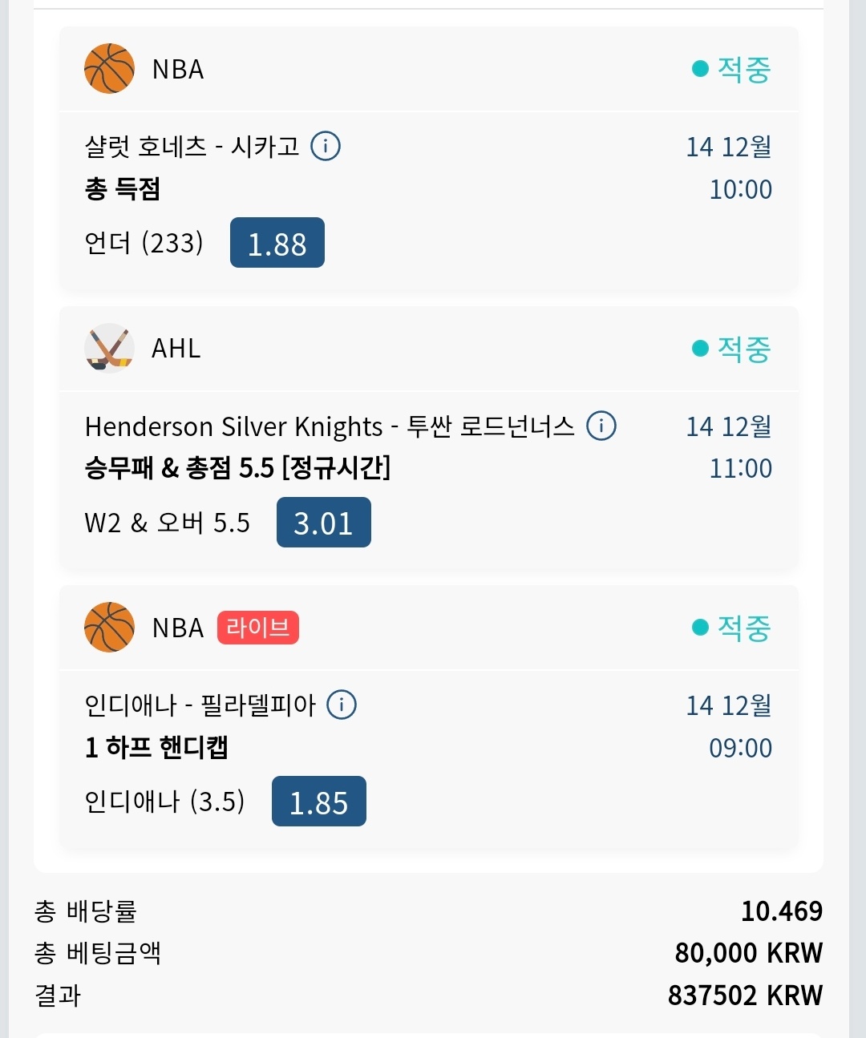Open info for Henderson Silver Knights match

(601, 426)
